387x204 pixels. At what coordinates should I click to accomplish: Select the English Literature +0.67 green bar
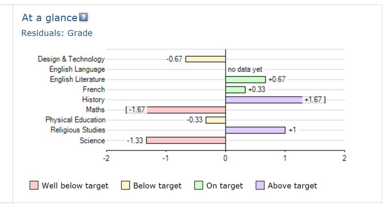click(x=245, y=80)
